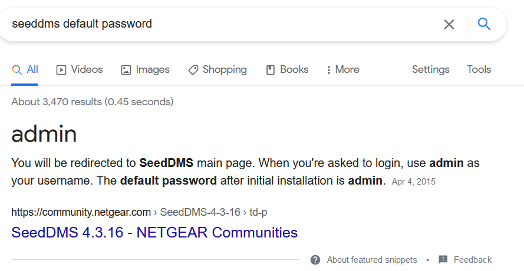Click About featured snippets link
524x271 pixels.
[x=372, y=260]
